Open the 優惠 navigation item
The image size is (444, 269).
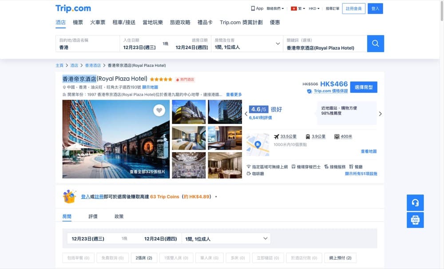click(275, 22)
